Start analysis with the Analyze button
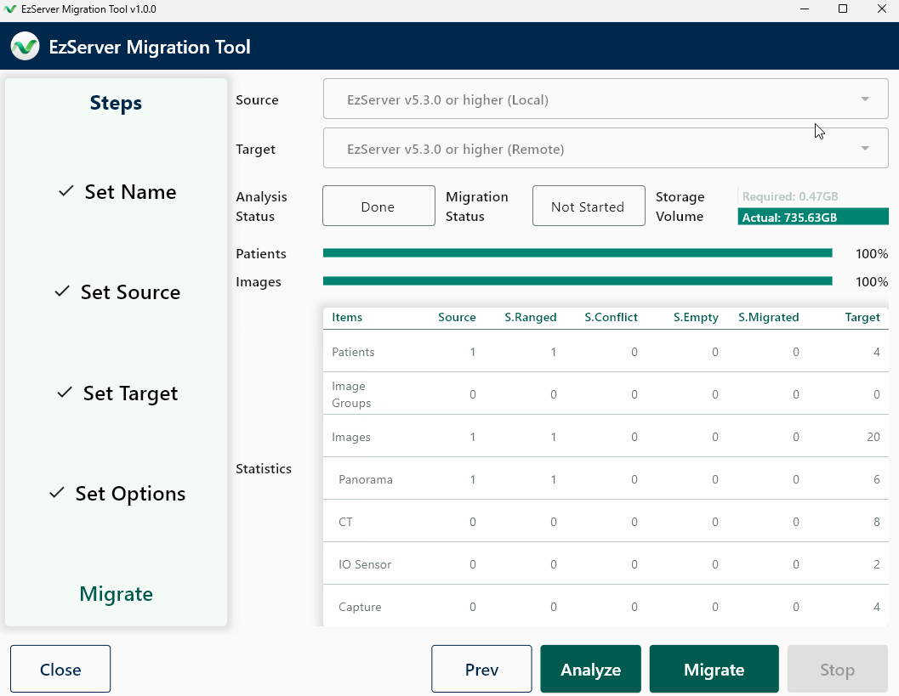Screen dimensions: 899x696 [x=590, y=669]
